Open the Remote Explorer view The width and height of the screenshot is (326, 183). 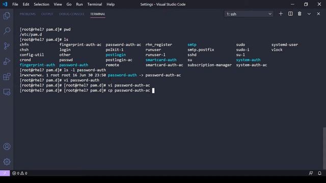7,92
